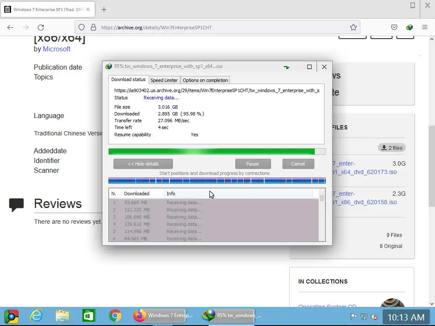Select connection row with 93.665 MB
435x326 pixels.
[x=214, y=202]
